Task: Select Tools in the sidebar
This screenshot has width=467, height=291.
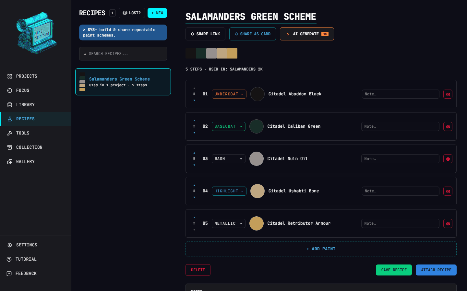Action: [x=36, y=133]
